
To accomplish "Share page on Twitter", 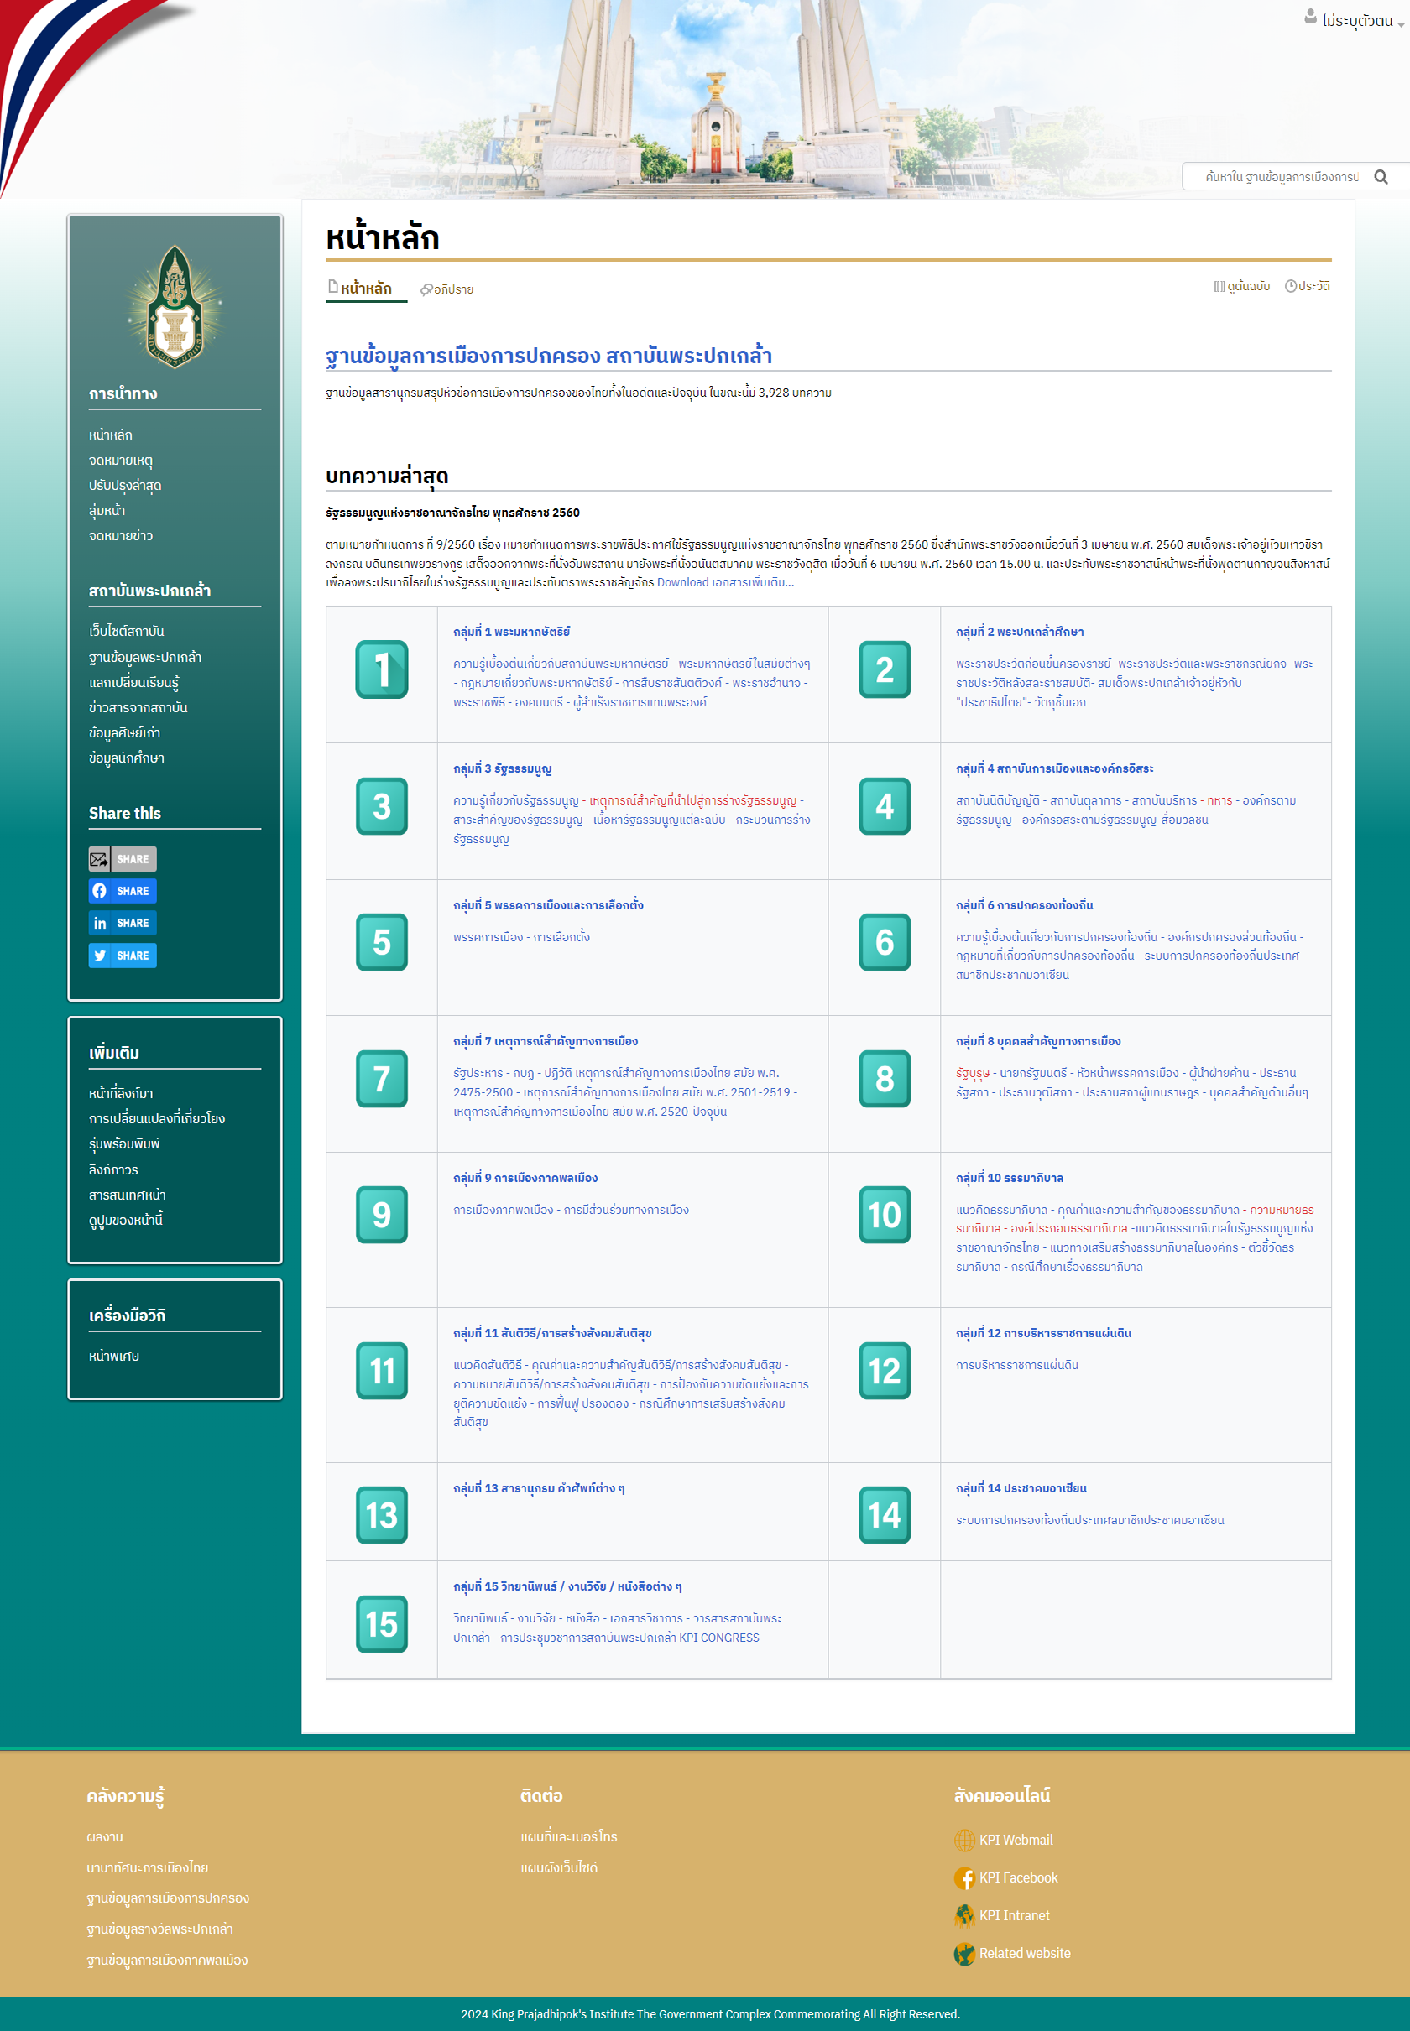I will [122, 955].
